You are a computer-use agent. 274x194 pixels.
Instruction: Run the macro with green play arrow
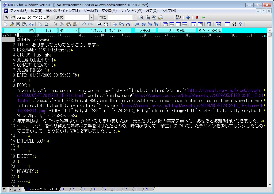click(x=203, y=17)
